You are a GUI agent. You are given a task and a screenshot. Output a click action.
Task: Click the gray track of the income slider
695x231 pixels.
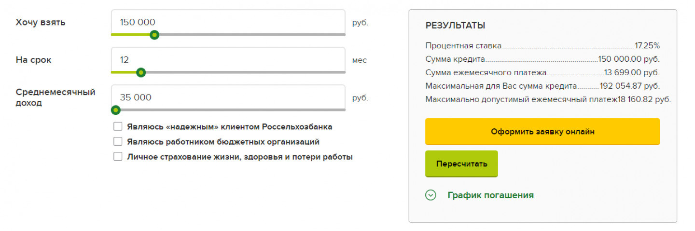(x=232, y=110)
